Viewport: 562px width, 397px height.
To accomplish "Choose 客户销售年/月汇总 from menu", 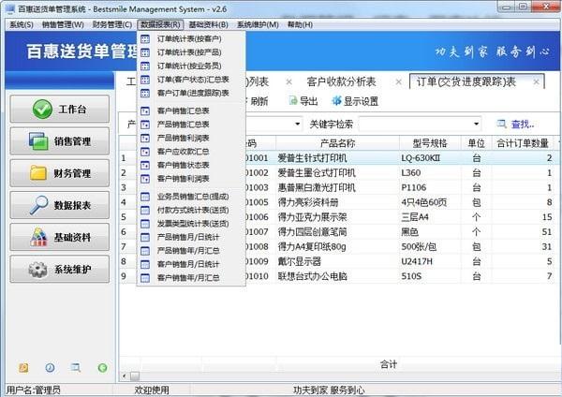I will (188, 278).
